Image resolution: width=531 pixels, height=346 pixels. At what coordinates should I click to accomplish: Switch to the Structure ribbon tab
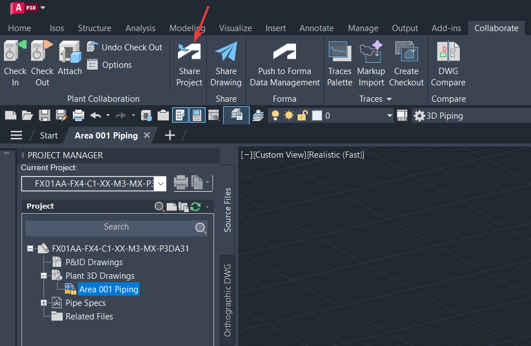94,28
